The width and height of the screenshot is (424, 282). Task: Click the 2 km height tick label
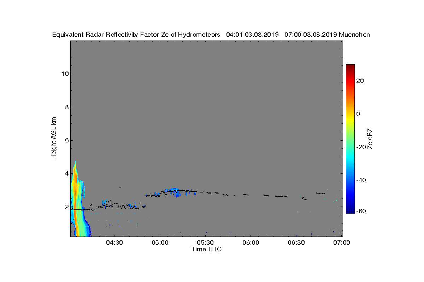(x=66, y=207)
